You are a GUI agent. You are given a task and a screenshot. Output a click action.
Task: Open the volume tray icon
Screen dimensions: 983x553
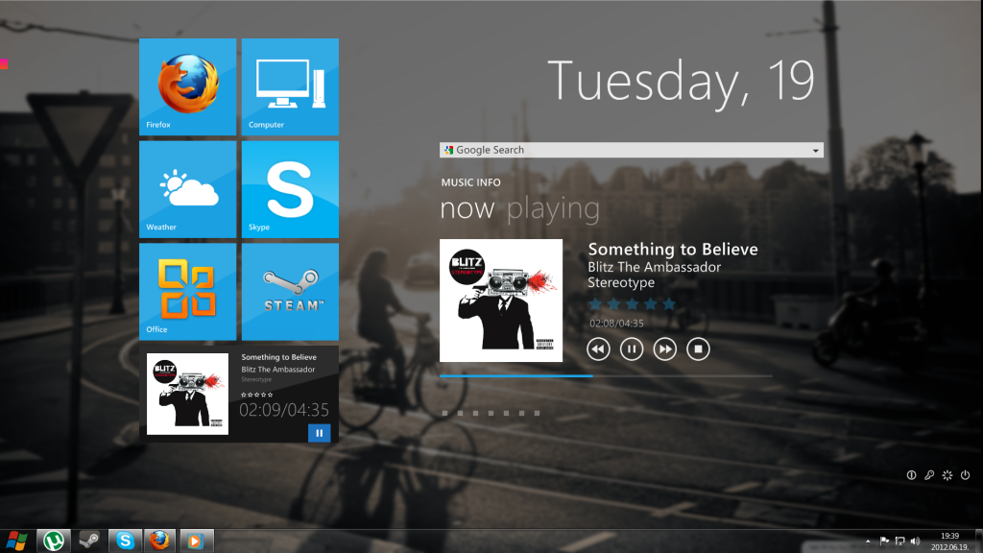click(915, 541)
